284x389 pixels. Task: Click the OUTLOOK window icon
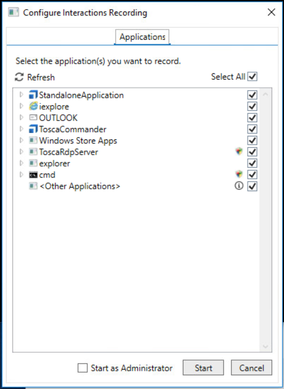point(33,118)
